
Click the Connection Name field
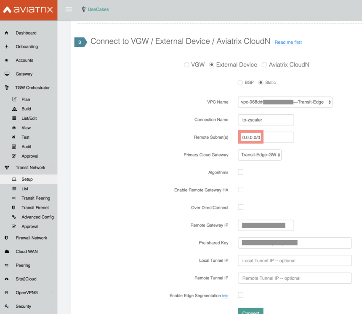(266, 120)
